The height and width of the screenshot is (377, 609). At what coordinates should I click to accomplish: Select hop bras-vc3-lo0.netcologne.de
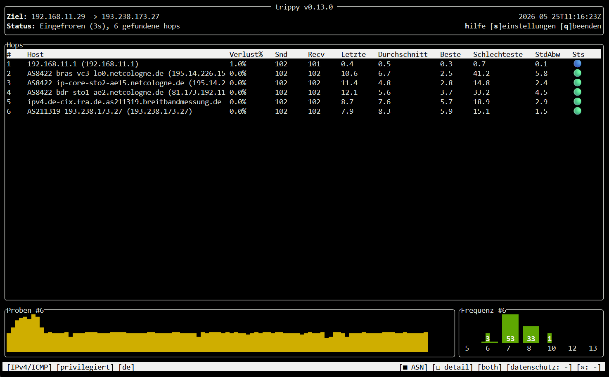coord(304,73)
